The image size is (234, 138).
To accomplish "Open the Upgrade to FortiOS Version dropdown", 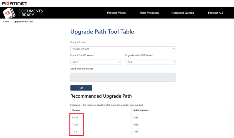I will 150,62.
